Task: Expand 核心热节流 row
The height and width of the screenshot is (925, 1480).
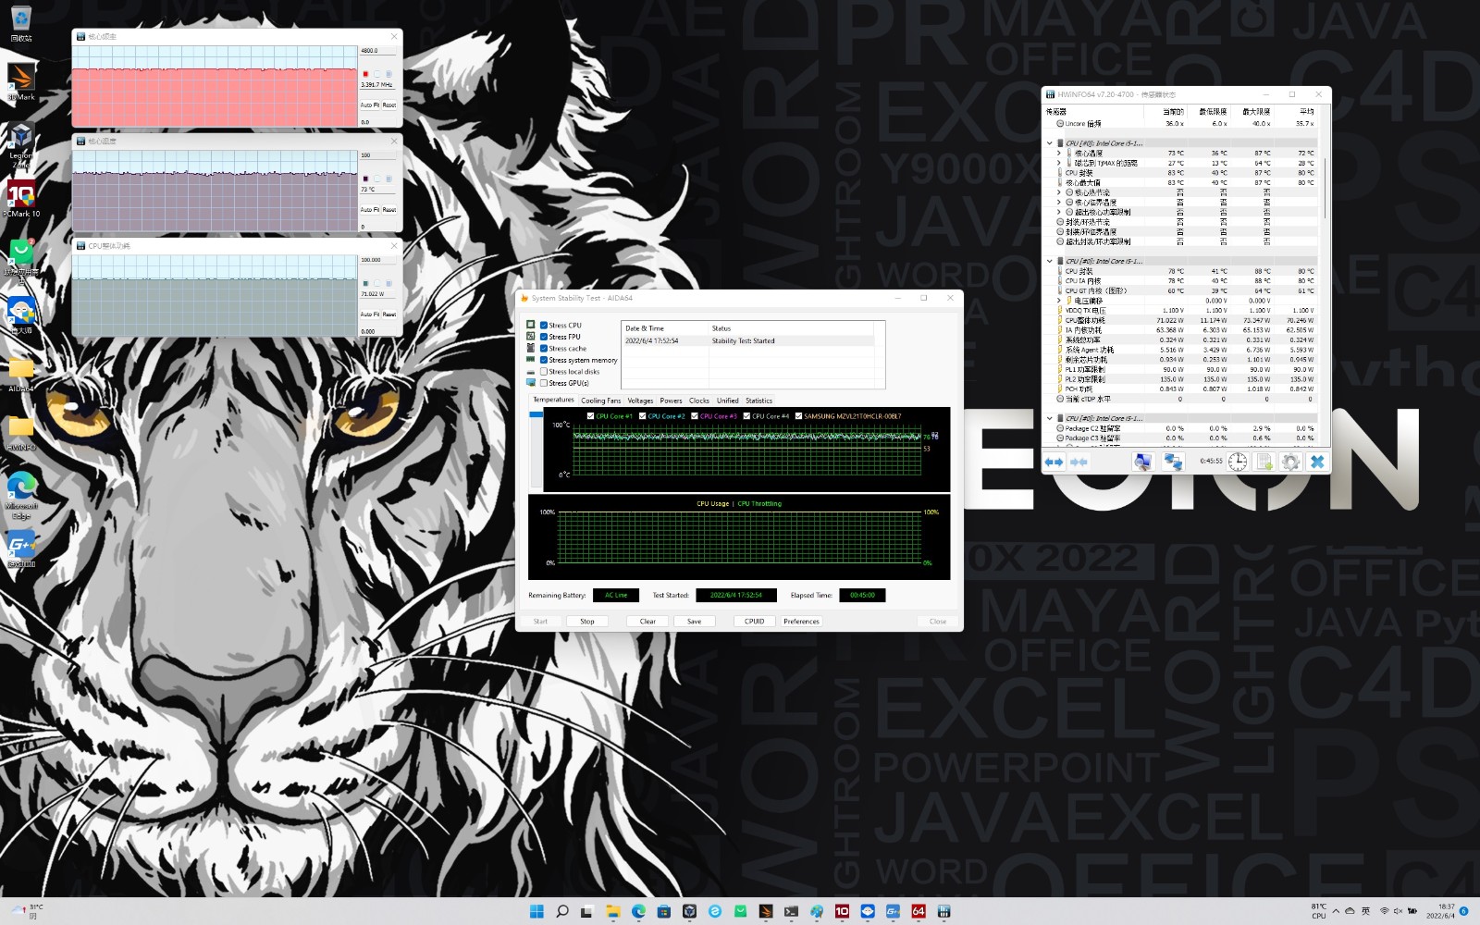Action: (x=1059, y=192)
